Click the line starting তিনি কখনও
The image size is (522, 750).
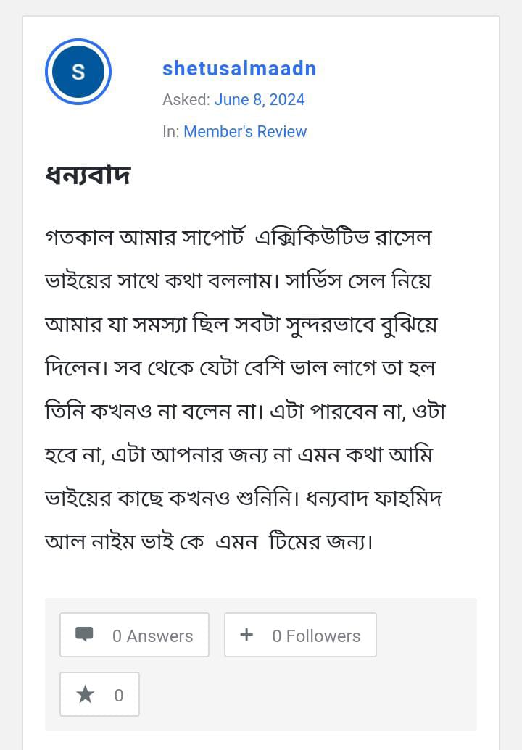(245, 412)
